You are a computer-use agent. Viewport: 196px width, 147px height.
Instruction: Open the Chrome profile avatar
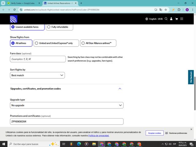[187, 10]
